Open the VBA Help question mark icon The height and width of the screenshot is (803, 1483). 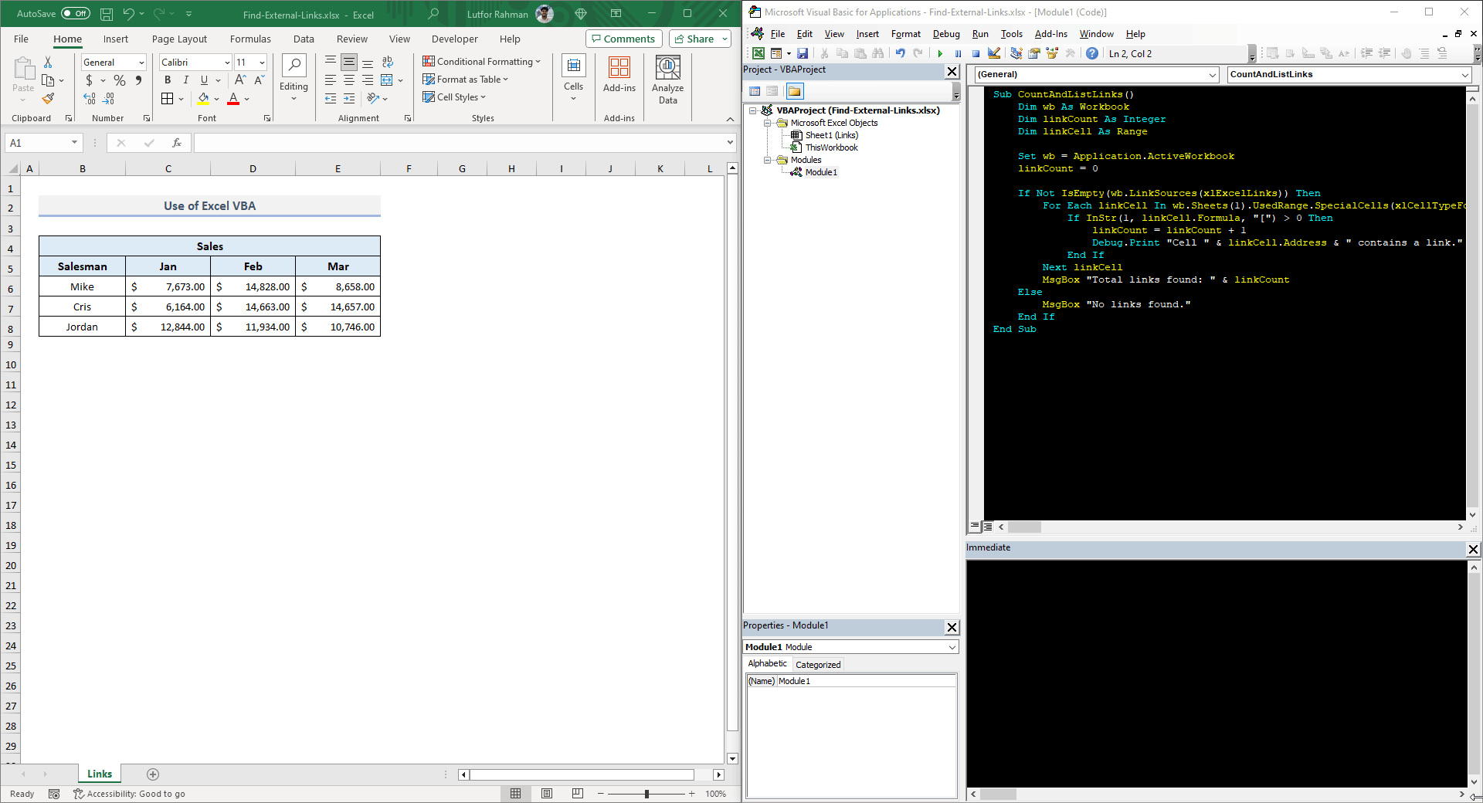pyautogui.click(x=1091, y=54)
